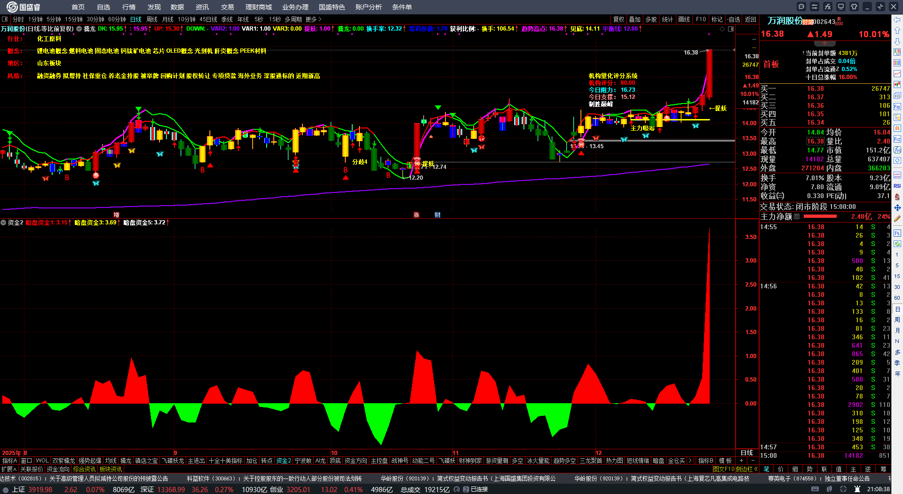Toggle the 周 weekly period in sidebar
Image resolution: width=903 pixels, height=494 pixels.
pos(897,320)
